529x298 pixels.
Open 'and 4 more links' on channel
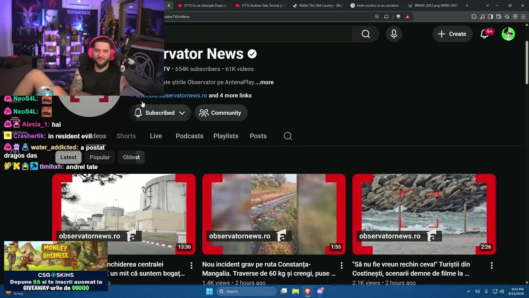coord(230,96)
